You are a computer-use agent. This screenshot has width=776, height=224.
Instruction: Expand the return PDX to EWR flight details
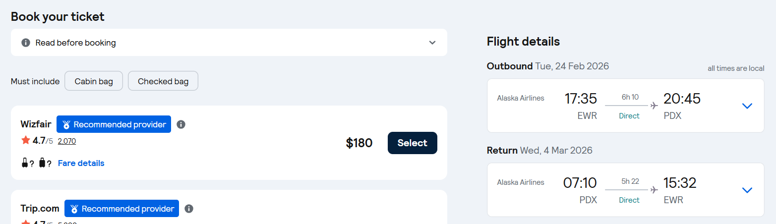[x=747, y=190]
